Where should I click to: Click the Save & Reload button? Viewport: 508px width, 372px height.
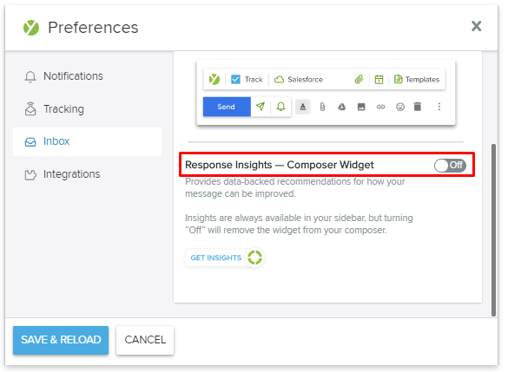tap(61, 340)
